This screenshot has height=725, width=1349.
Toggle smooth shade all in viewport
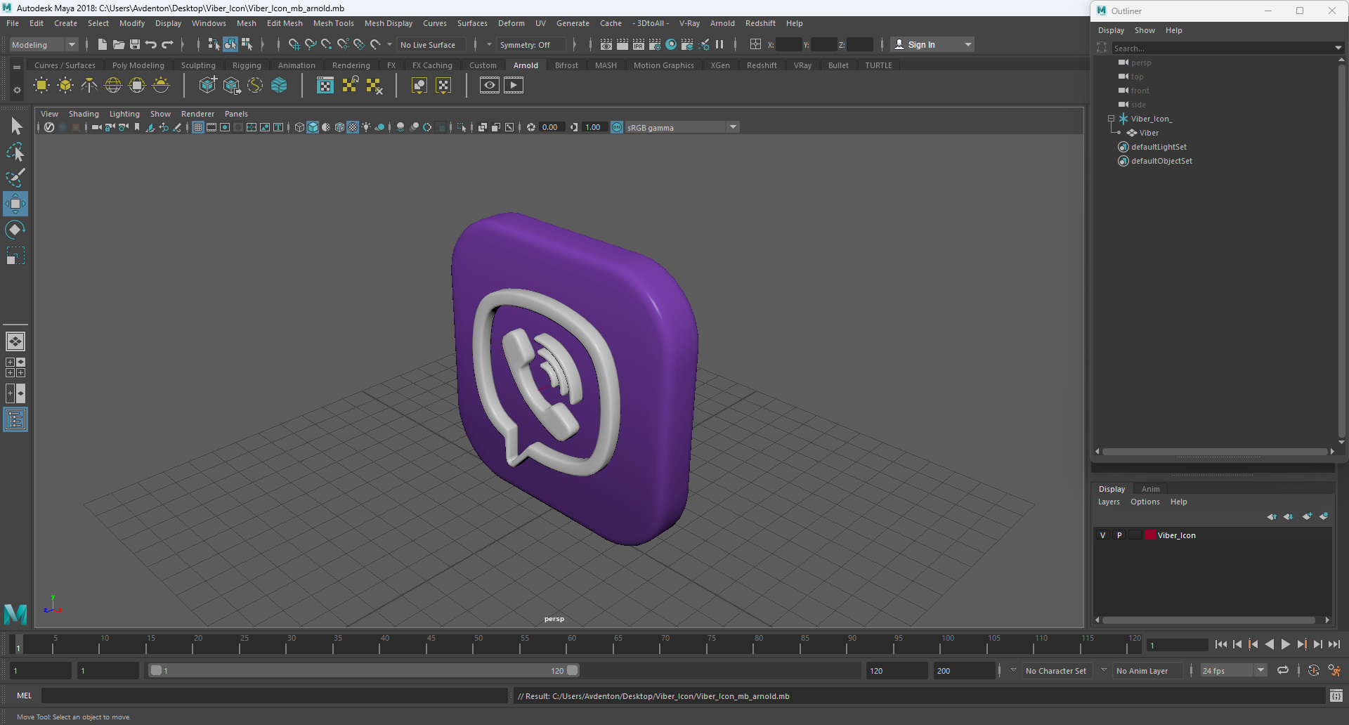(x=313, y=127)
